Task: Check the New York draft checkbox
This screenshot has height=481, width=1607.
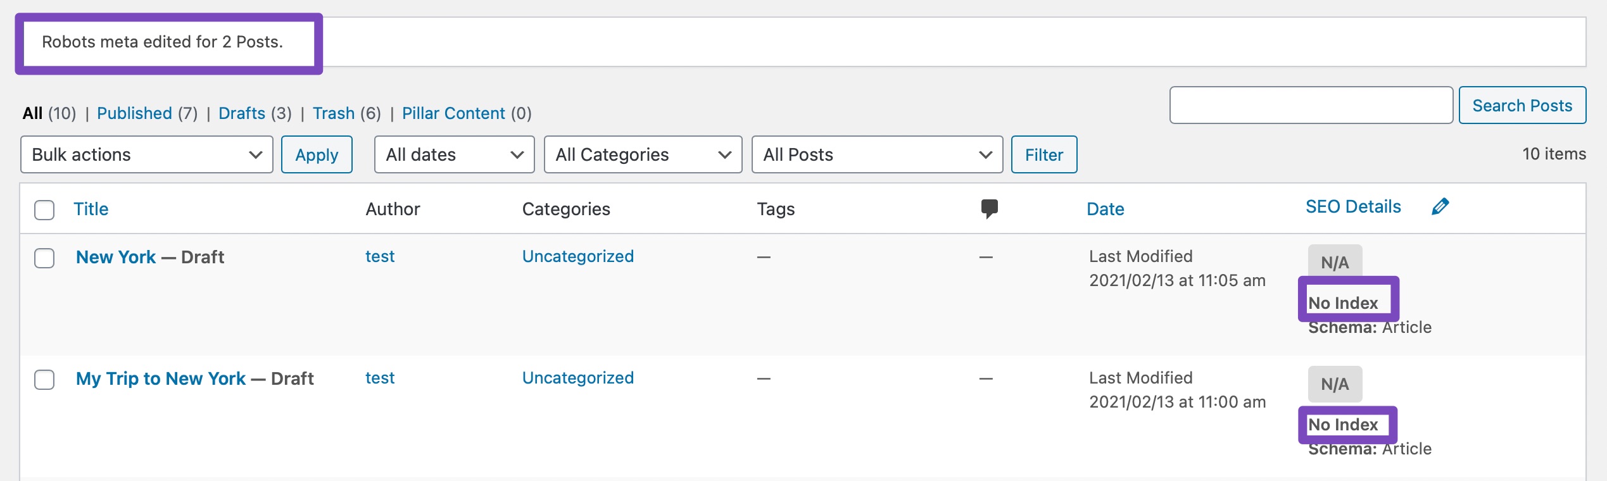Action: coord(44,258)
